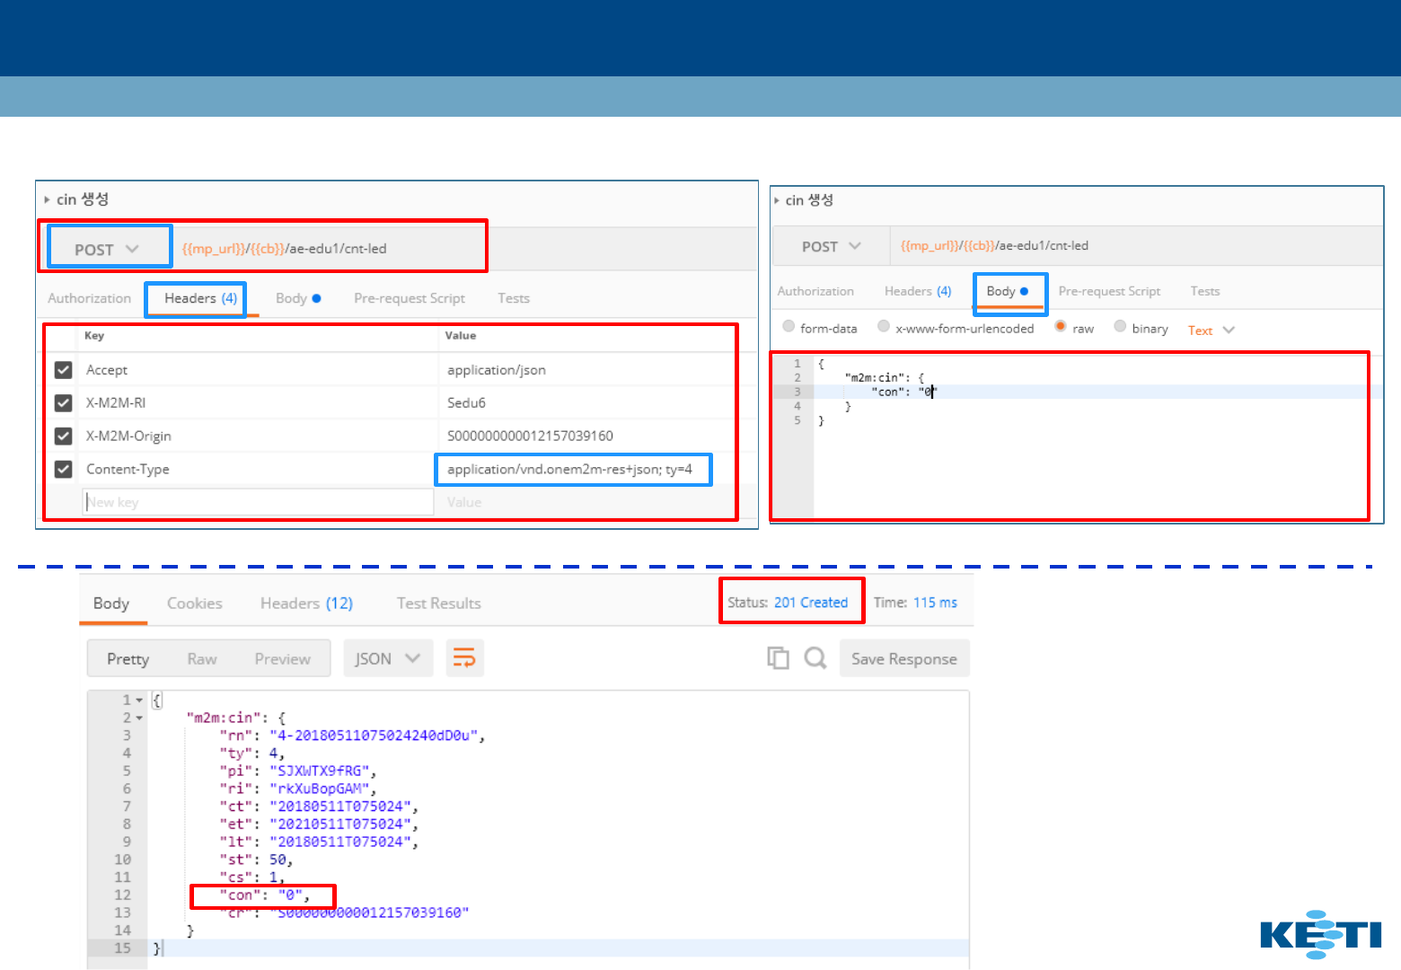Click the X-M2M-Origin value 'S000000000012157039160'
Viewport: 1401px width, 970px height.
530,436
